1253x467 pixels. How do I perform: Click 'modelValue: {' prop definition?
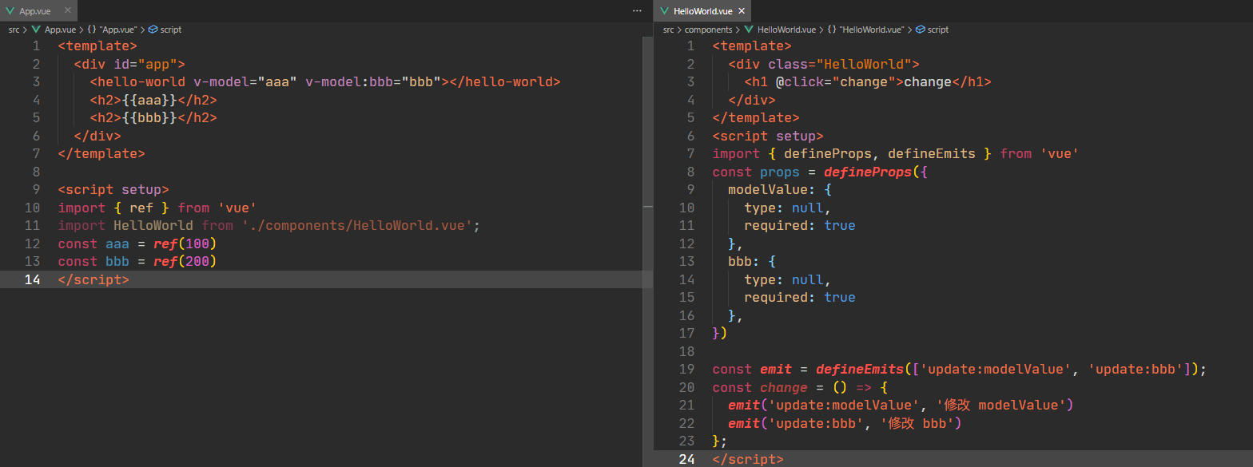pos(780,189)
